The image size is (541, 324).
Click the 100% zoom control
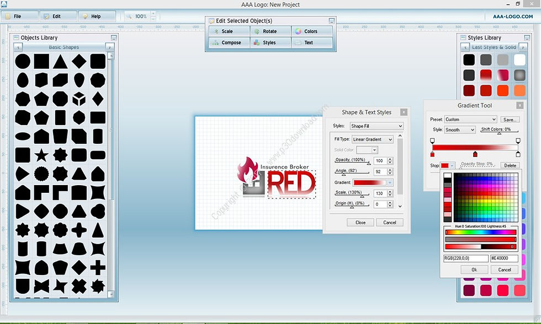point(140,16)
